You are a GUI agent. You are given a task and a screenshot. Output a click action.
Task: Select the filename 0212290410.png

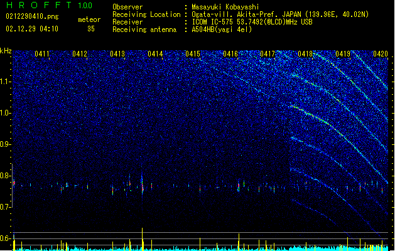tap(32, 16)
